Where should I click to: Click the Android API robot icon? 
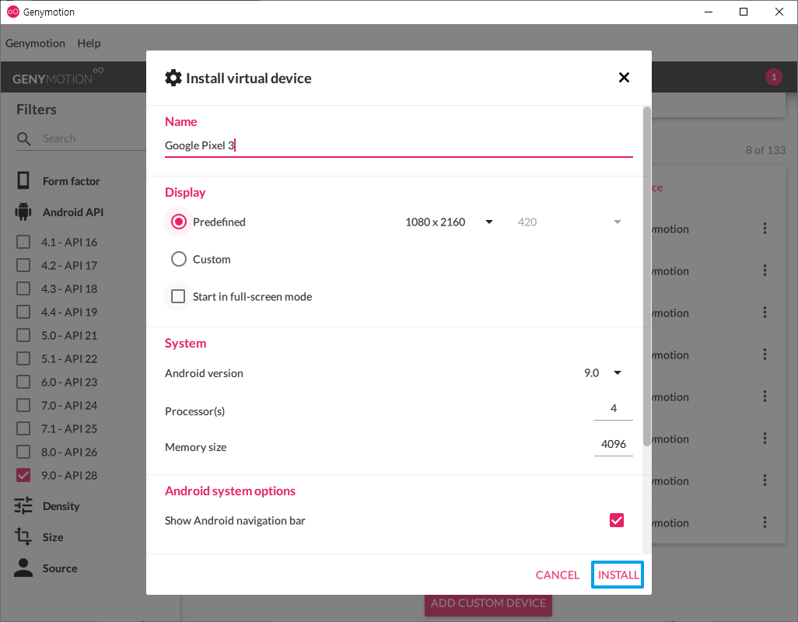point(23,211)
